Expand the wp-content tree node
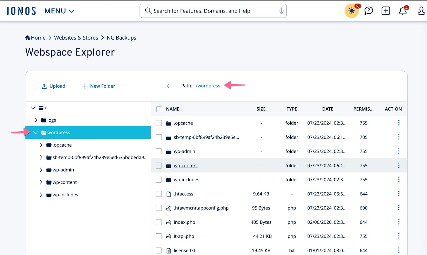Image resolution: width=427 pixels, height=255 pixels. [41, 182]
